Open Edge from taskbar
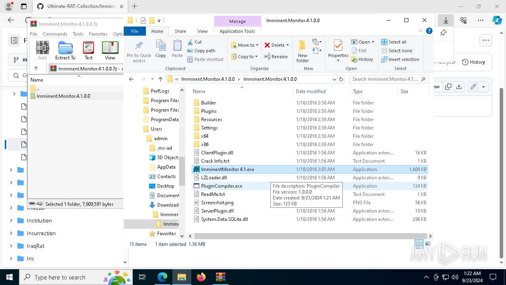 (x=162, y=277)
